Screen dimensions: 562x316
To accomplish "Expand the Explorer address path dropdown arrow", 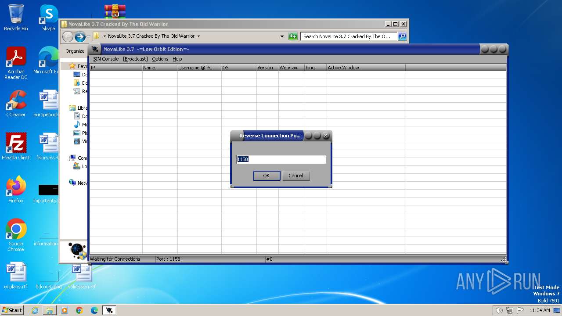I will click(x=199, y=36).
